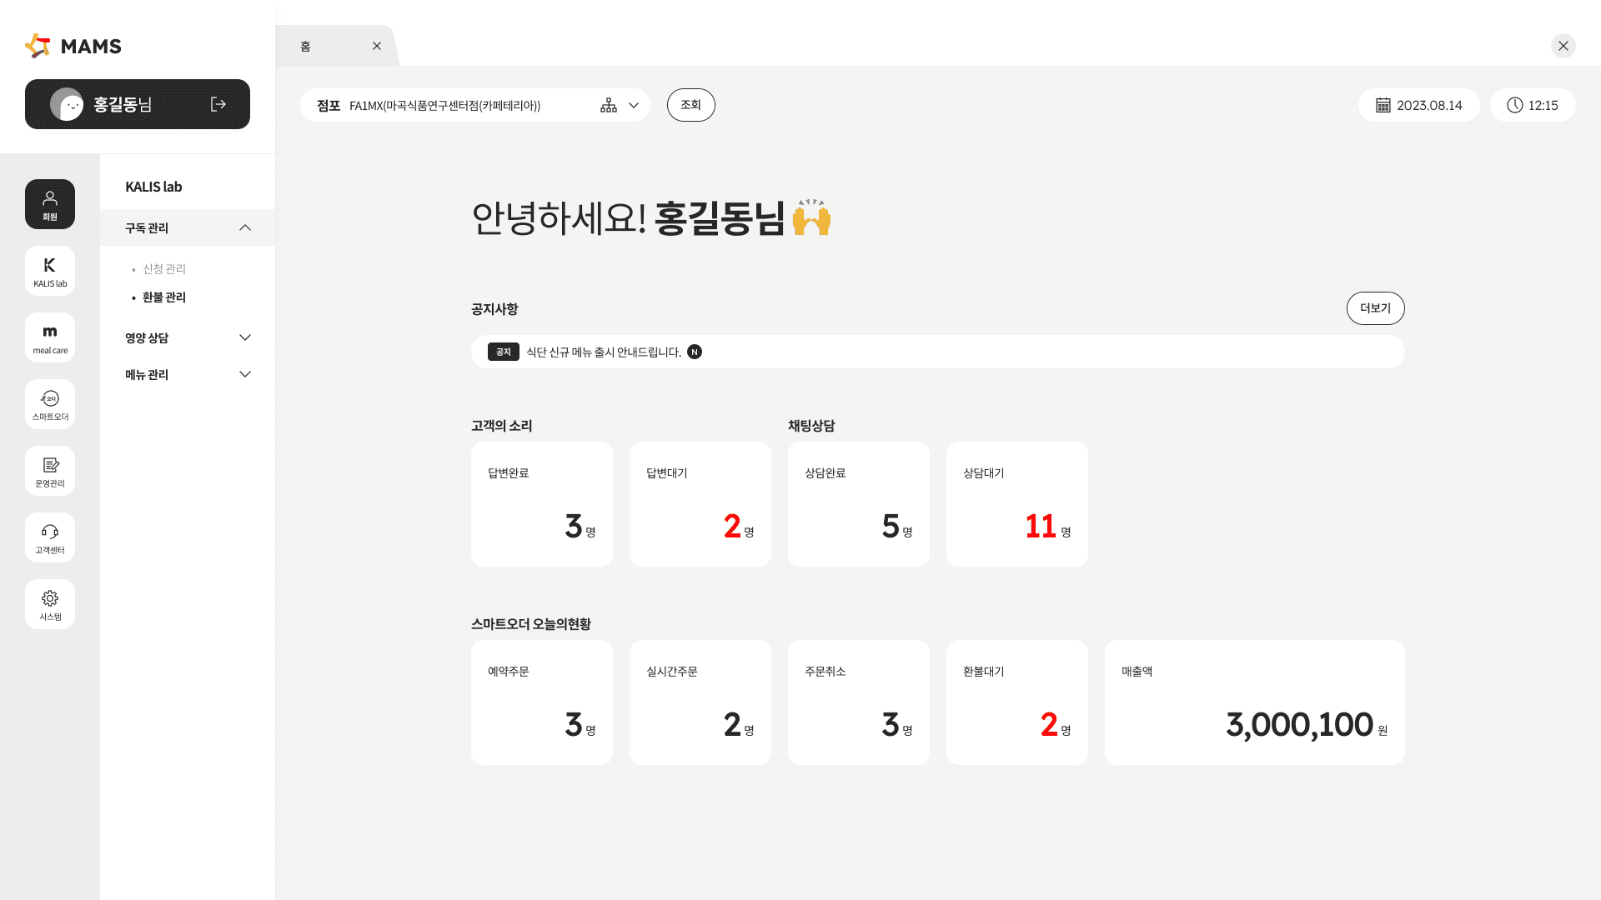
Task: Open the 시스템 system settings section
Action: pos(49,603)
